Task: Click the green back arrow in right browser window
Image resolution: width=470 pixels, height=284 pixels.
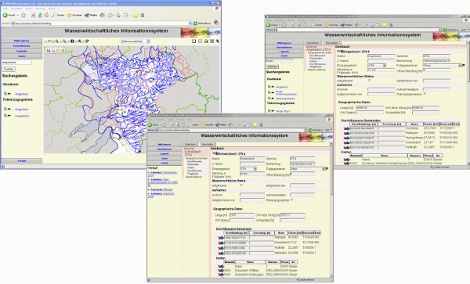Action: coord(269,25)
